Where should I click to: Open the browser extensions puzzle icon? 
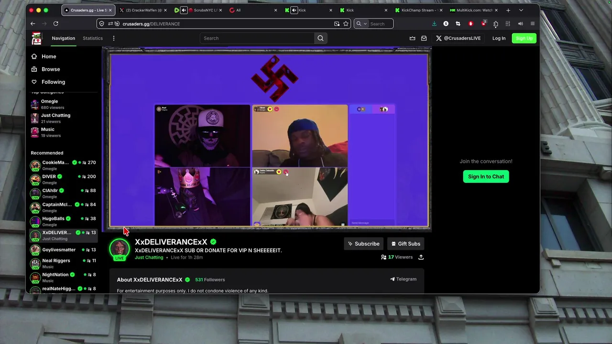tap(495, 23)
